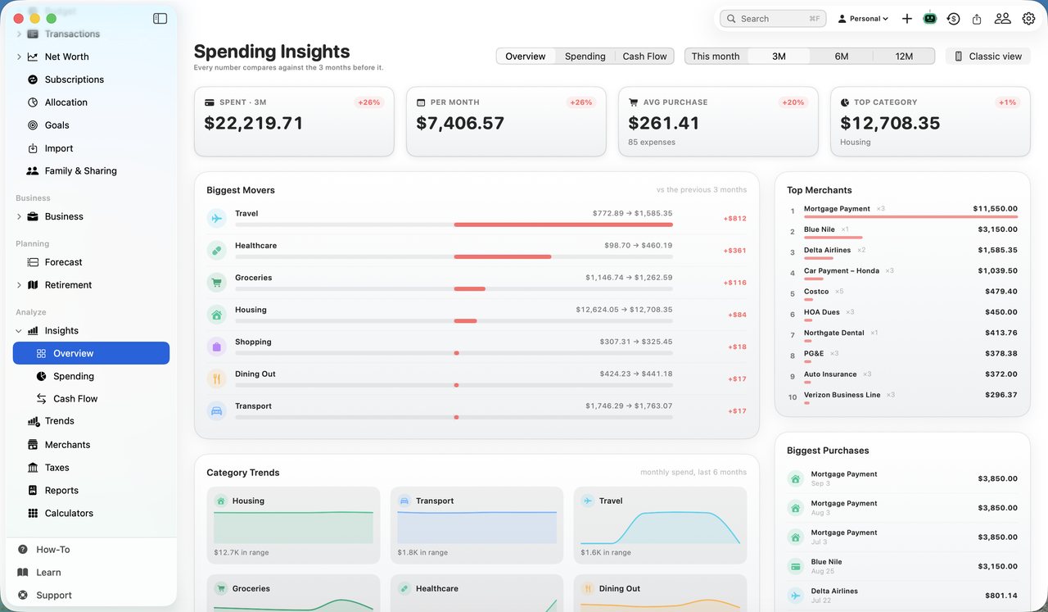Click the Travel mover progress bar
The height and width of the screenshot is (612, 1048).
(454, 224)
